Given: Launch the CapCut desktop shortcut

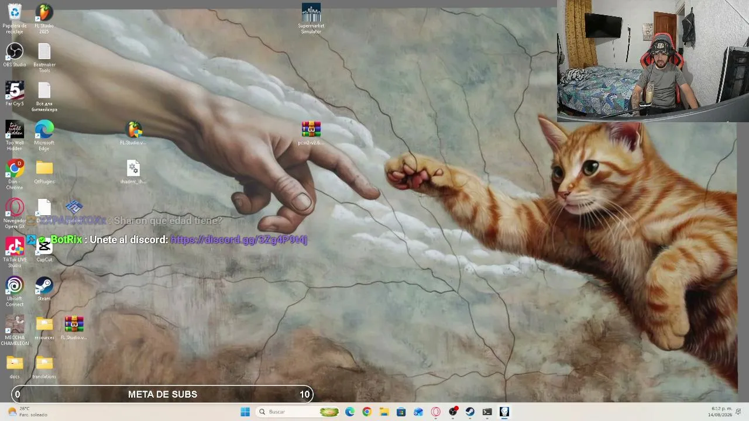Looking at the screenshot, I should point(44,250).
